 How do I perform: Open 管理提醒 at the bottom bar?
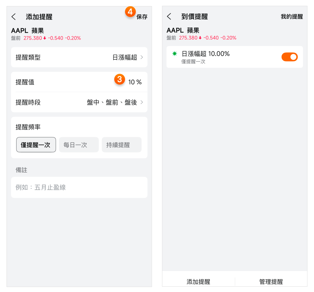(271, 282)
